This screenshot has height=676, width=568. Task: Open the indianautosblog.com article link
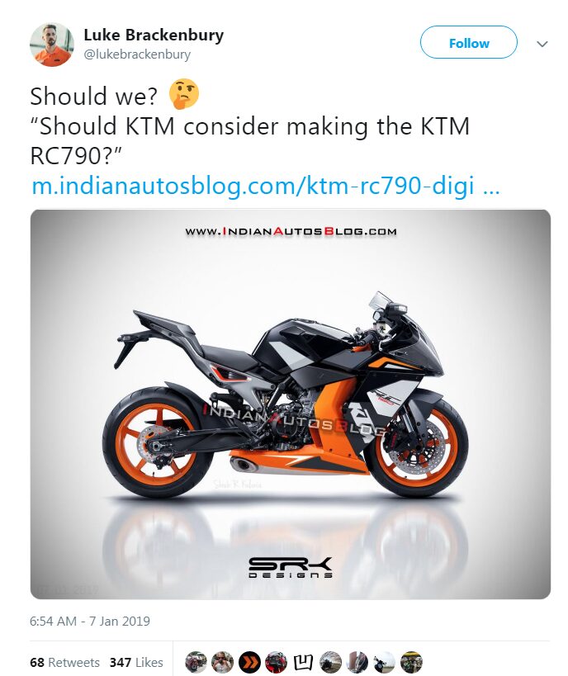(266, 186)
